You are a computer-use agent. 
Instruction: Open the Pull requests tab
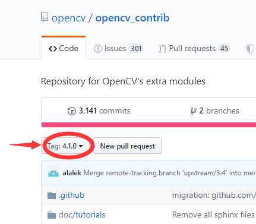[x=194, y=49]
